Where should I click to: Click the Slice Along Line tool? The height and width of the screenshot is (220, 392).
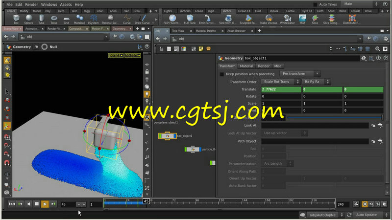(x=332, y=19)
